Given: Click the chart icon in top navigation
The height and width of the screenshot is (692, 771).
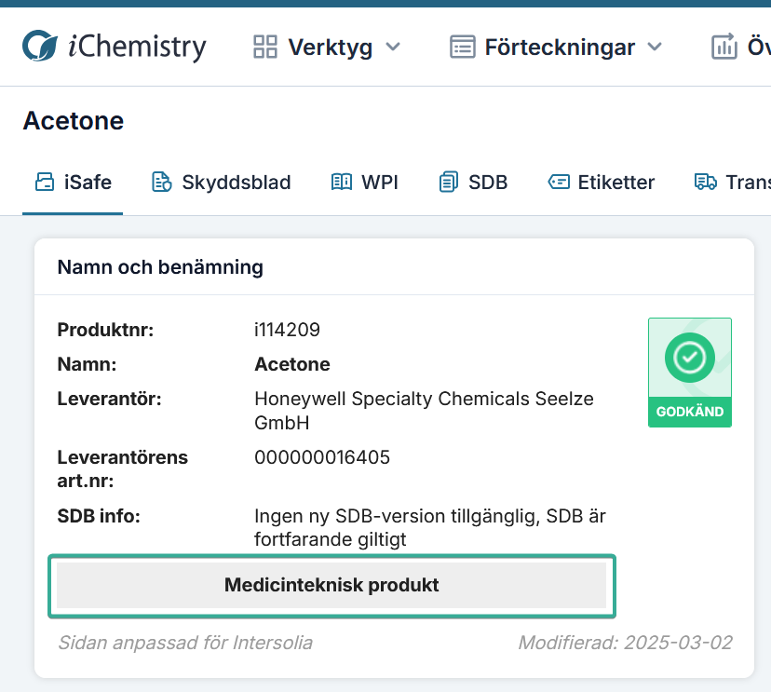Looking at the screenshot, I should [724, 47].
